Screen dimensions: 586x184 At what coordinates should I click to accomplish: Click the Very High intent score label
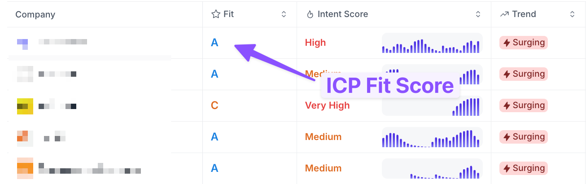(327, 105)
